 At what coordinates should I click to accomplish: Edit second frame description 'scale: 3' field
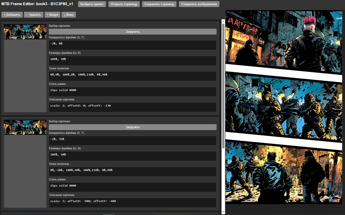click(x=133, y=203)
